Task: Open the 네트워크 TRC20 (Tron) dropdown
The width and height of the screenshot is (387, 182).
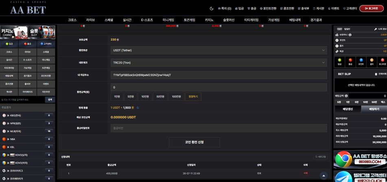Action: (219, 62)
